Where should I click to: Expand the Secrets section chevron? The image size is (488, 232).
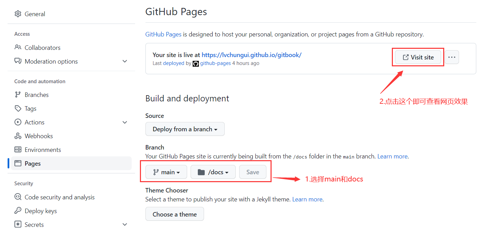[125, 224]
